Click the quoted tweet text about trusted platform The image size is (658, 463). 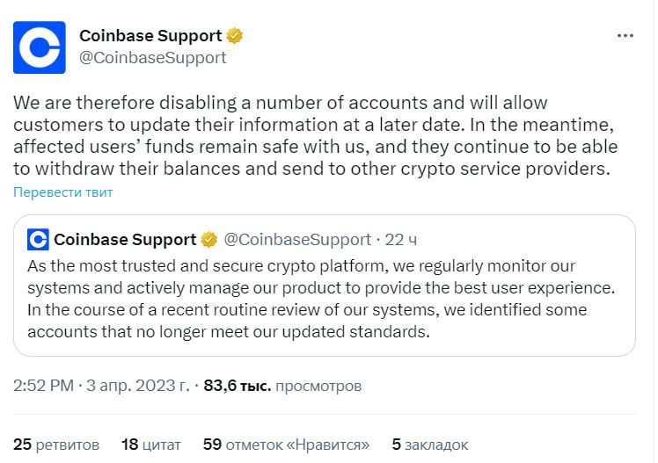click(321, 299)
